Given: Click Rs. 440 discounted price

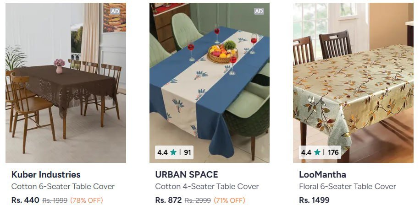Looking at the screenshot, I should click(25, 200).
